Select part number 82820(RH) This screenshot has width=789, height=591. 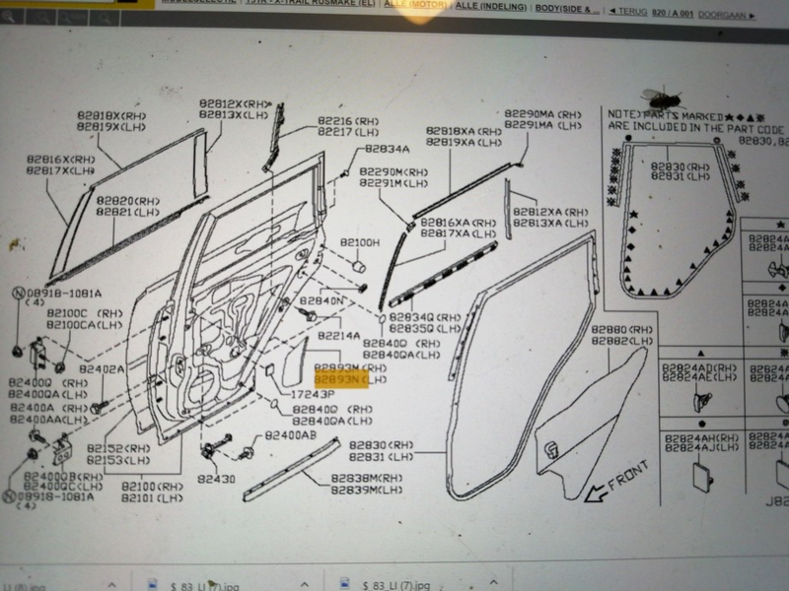[x=128, y=201]
